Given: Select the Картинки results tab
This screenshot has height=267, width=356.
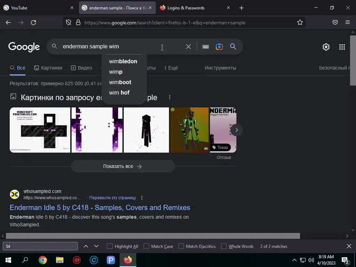Looking at the screenshot, I should [x=48, y=68].
